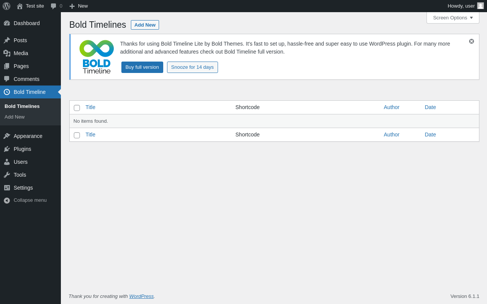Open the Dashboard menu icon

(7, 23)
